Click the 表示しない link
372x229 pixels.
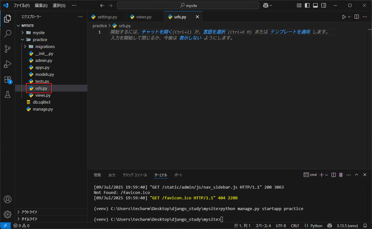pyautogui.click(x=190, y=38)
